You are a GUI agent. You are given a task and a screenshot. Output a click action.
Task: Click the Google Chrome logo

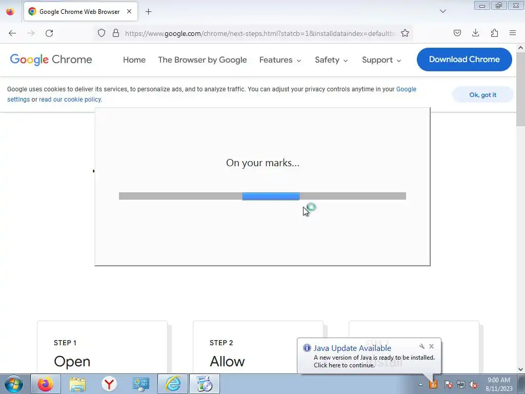[51, 60]
